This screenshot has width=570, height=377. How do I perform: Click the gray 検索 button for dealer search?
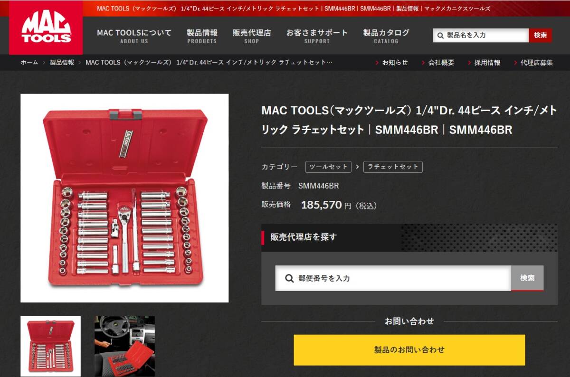click(527, 278)
